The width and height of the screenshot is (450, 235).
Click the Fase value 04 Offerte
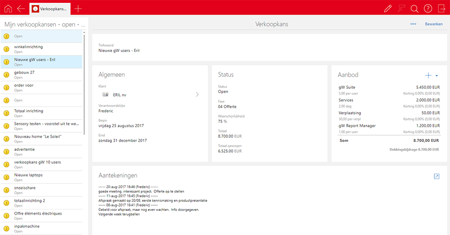(x=227, y=106)
